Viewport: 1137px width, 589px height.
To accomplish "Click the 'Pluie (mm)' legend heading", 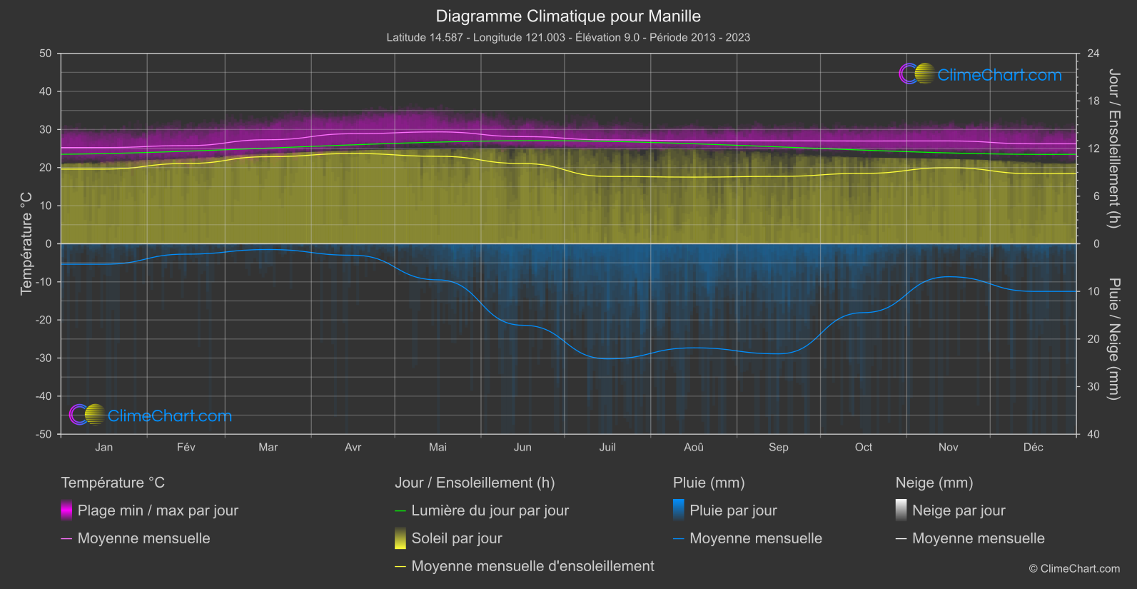I will (709, 483).
